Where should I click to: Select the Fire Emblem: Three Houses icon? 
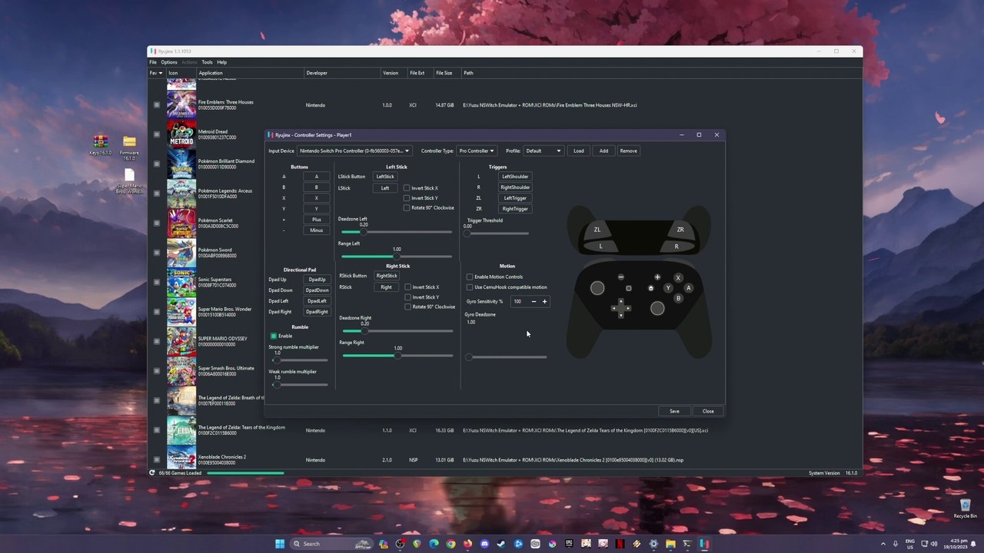pos(181,105)
